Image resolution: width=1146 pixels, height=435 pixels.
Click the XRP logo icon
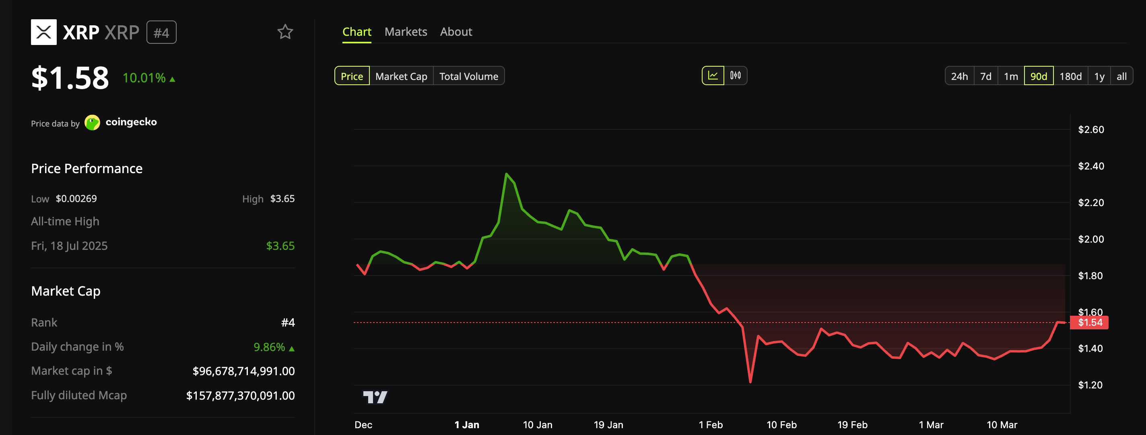[43, 31]
